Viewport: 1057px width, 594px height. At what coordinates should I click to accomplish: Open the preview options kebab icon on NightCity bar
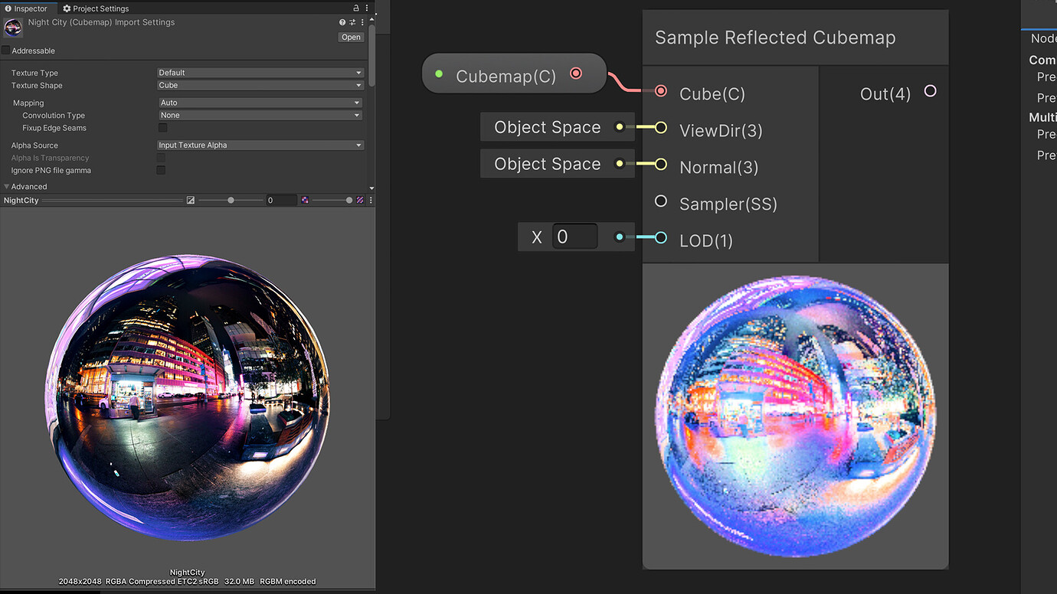[x=370, y=200]
